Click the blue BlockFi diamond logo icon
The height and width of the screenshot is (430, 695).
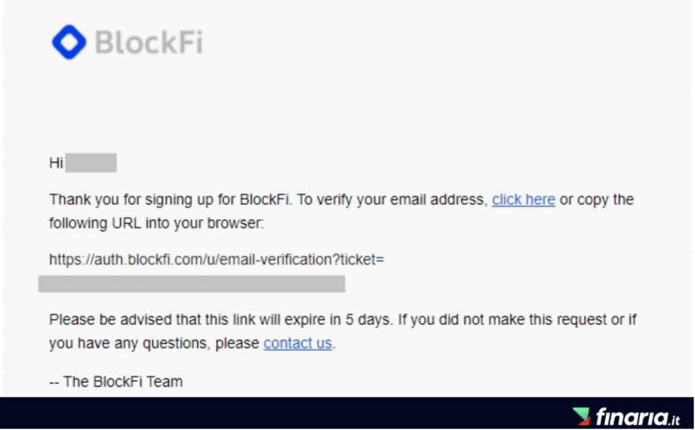coord(69,42)
